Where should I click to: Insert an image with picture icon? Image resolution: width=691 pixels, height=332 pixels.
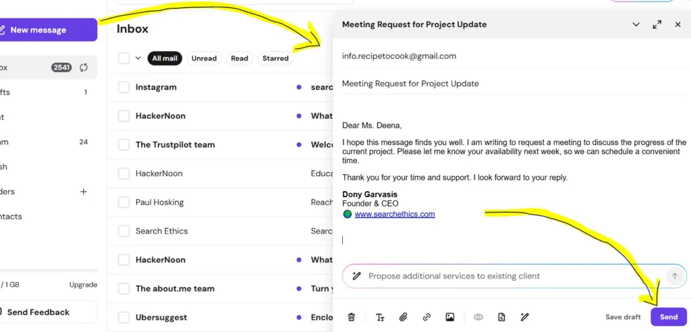(449, 317)
